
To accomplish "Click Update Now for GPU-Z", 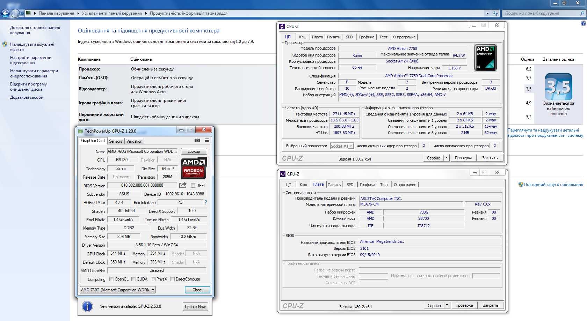I will (195, 307).
